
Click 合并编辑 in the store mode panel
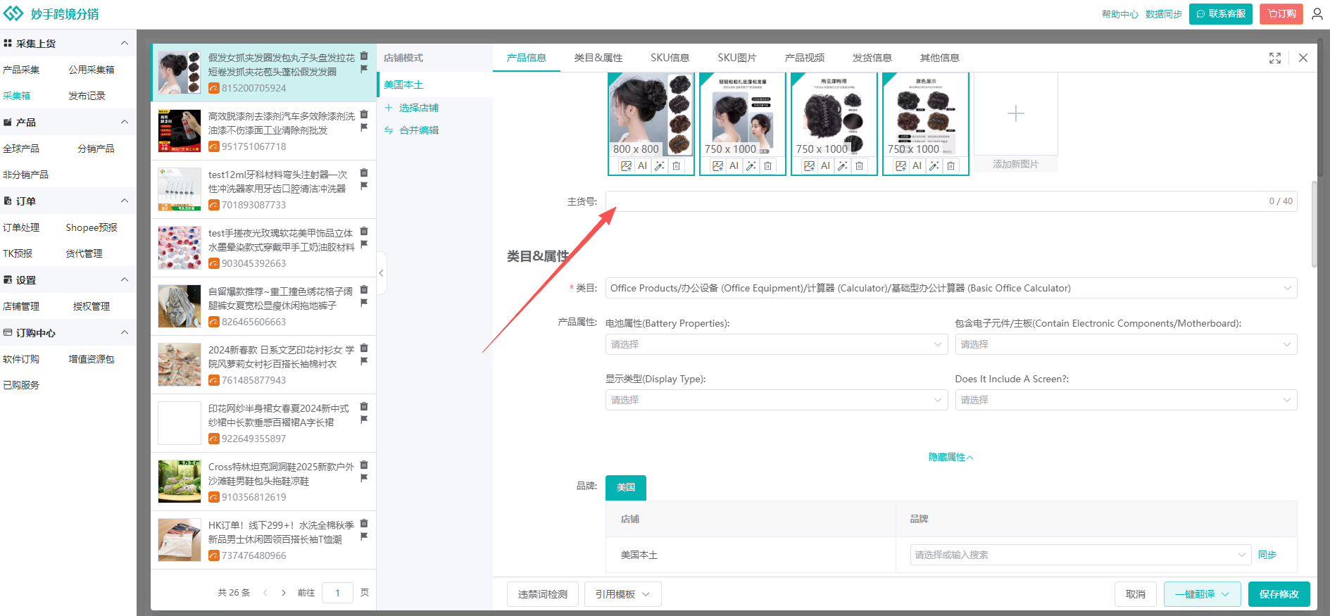(x=412, y=130)
